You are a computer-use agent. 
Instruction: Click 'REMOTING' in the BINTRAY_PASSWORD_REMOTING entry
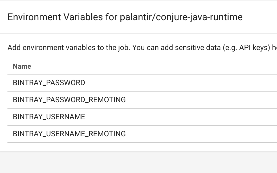click(107, 100)
